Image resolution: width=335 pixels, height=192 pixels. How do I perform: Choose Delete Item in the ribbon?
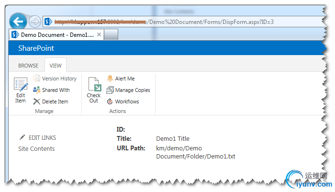55,102
